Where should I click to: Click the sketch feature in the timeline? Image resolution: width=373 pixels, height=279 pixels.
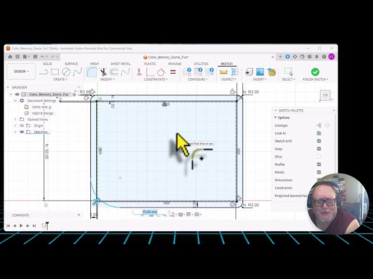[x=44, y=226]
